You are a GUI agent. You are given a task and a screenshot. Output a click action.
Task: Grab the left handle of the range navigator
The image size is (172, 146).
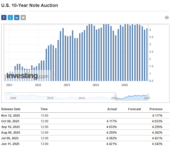[116, 96]
